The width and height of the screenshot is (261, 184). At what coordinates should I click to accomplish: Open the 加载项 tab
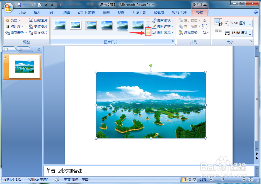(159, 13)
